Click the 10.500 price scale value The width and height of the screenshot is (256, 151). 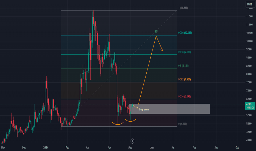click(249, 33)
